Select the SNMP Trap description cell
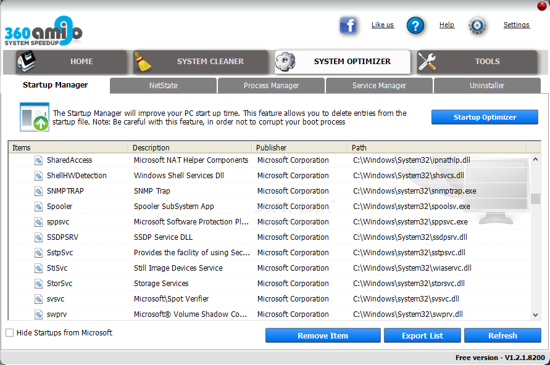The image size is (550, 365). (x=152, y=191)
